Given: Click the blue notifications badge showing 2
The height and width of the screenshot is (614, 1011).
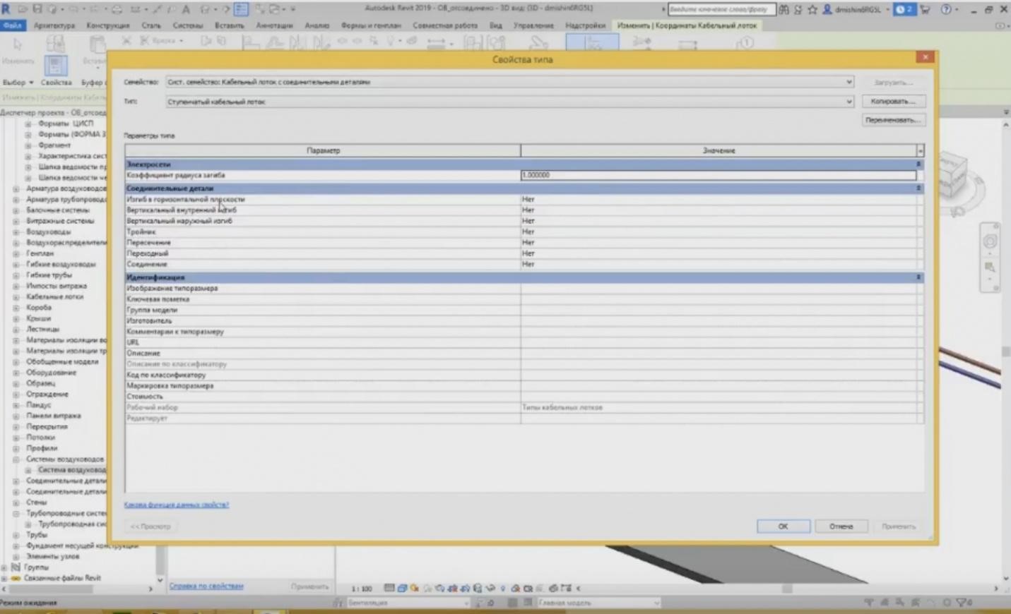Looking at the screenshot, I should (x=904, y=10).
